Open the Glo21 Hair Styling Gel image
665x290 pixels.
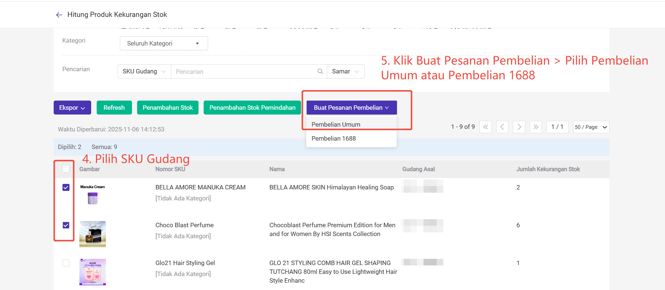click(93, 272)
